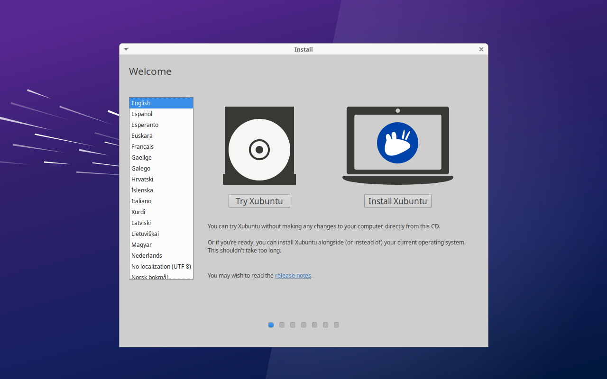This screenshot has height=379, width=607.
Task: Click the Install Xubuntu button
Action: 398,201
